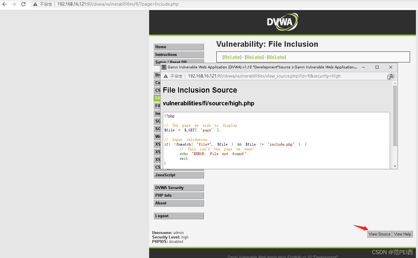Click the popup vertical scrollbar thumb
Viewport: 418px width, 258px height.
tap(395, 116)
